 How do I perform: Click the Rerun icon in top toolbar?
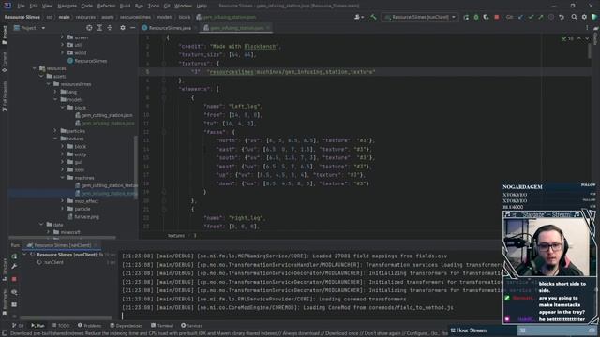(466, 17)
